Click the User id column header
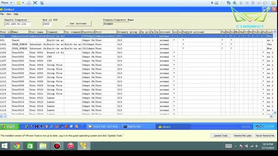 click(6, 32)
